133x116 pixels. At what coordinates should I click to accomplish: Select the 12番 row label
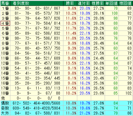[x=5, y=63]
